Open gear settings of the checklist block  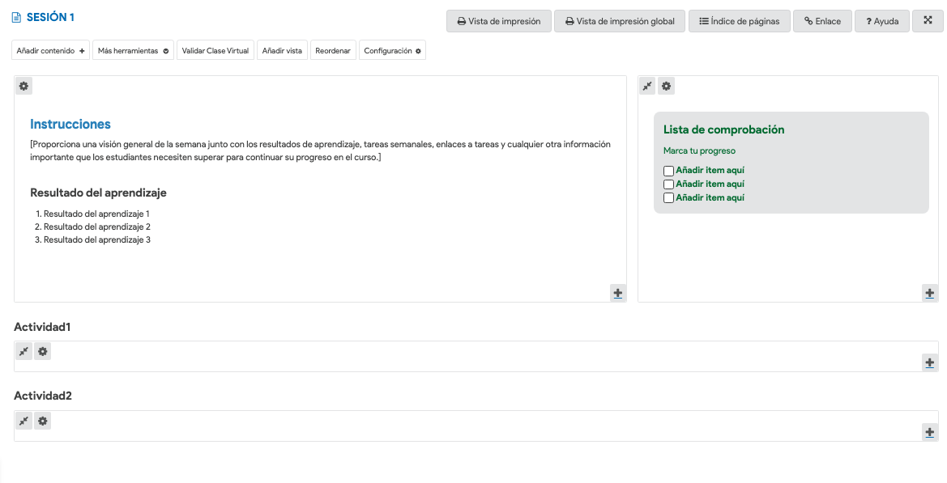click(666, 86)
